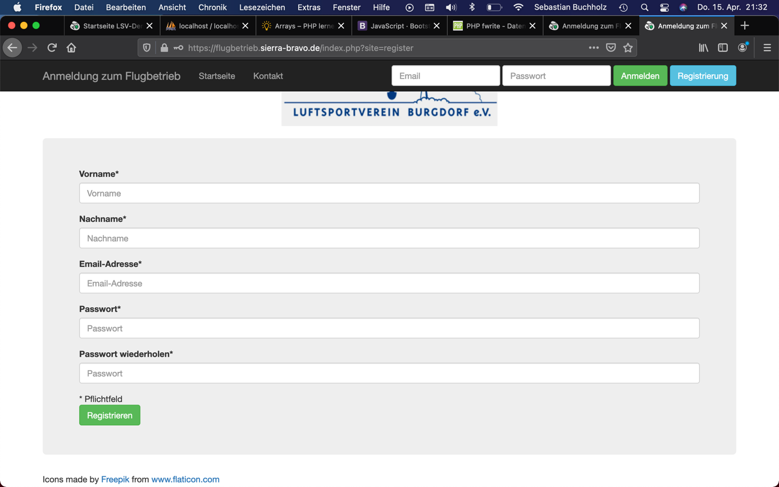Screen dimensions: 779x487
Task: View site security lock icon info
Action: pyautogui.click(x=164, y=48)
